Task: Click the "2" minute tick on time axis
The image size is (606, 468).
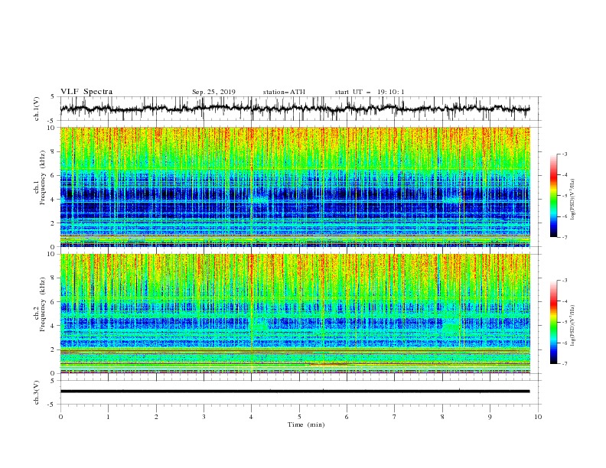Action: point(156,417)
